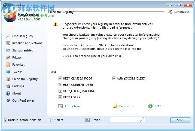Open the Privacy section

[x=17, y=57]
